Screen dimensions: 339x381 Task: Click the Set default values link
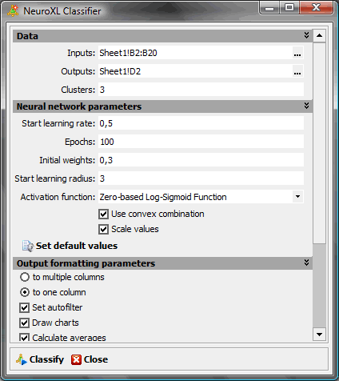coord(77,246)
